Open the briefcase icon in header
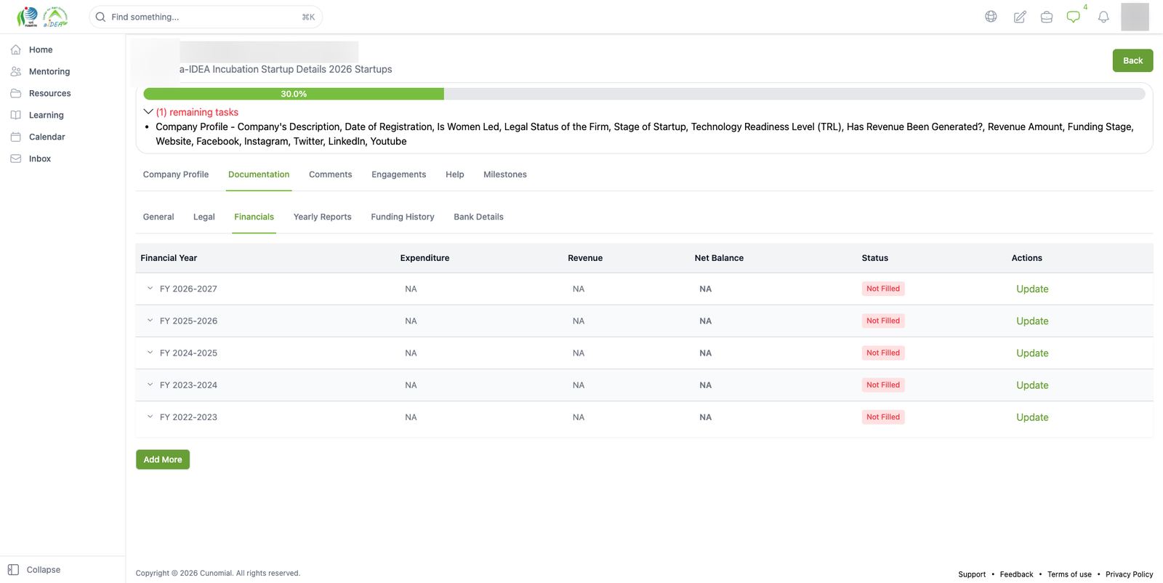1163x583 pixels. coord(1047,17)
